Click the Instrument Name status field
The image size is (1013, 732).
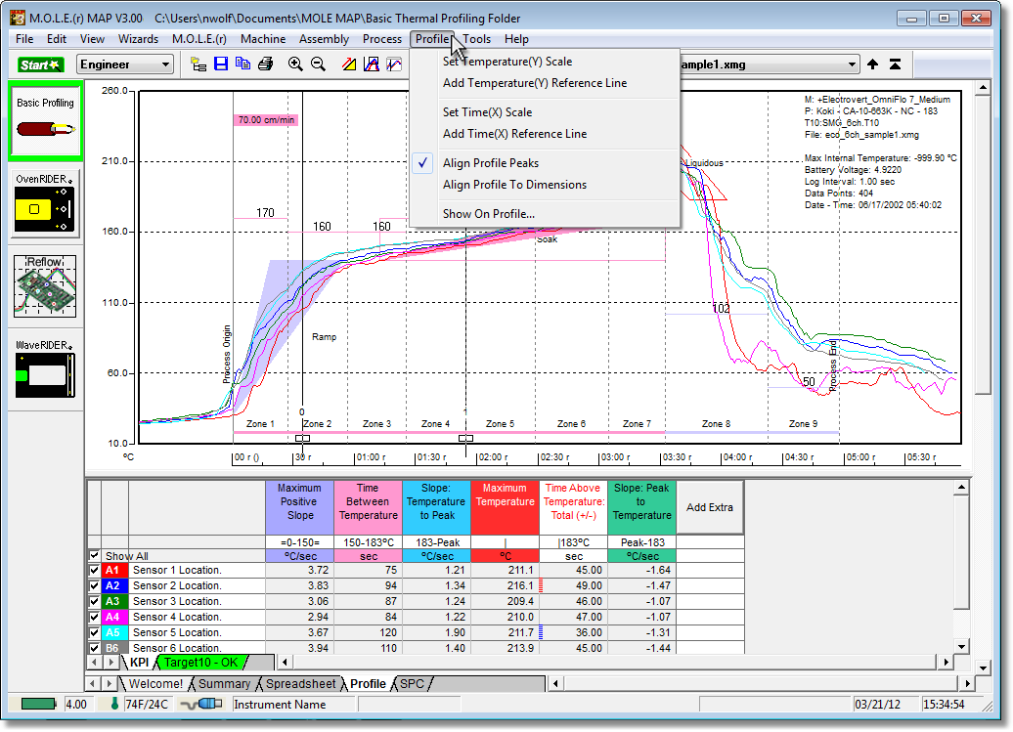point(292,705)
